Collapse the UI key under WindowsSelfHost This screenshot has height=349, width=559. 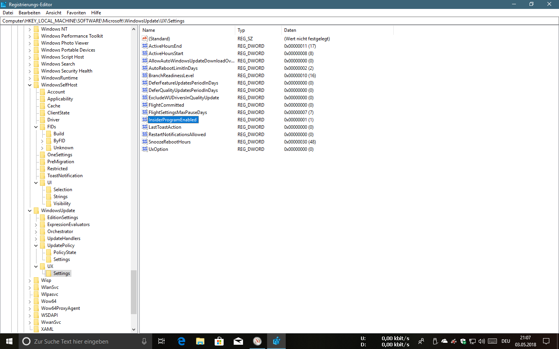coord(36,183)
